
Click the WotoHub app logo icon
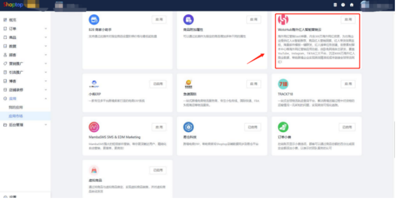tap(283, 19)
